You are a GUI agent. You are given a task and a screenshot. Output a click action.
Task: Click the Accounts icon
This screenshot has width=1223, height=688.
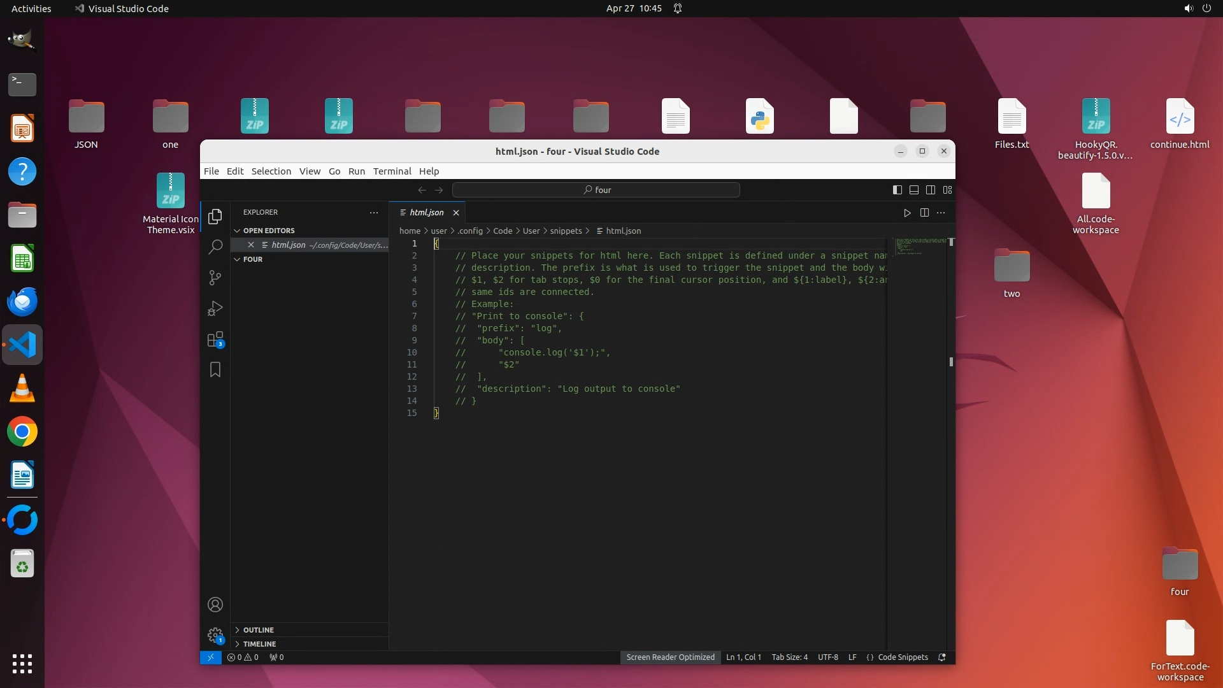pos(215,605)
